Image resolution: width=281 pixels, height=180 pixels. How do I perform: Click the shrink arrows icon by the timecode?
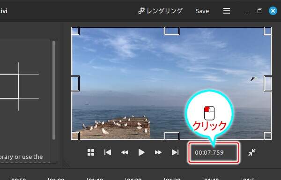tap(252, 152)
